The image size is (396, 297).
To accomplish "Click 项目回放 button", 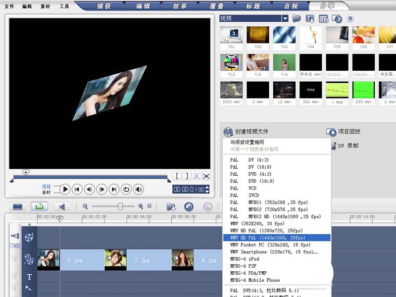I will 344,131.
